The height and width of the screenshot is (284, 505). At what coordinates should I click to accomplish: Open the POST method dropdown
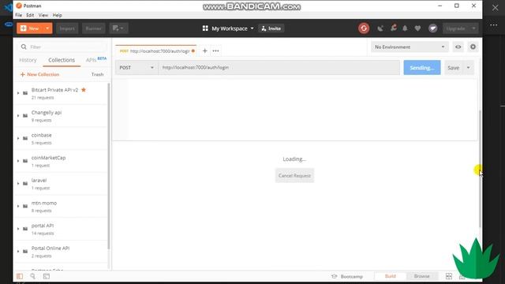[137, 68]
